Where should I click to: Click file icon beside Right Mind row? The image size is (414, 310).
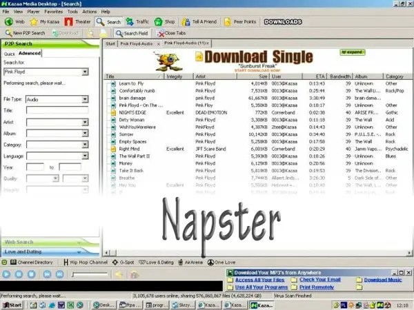113,149
